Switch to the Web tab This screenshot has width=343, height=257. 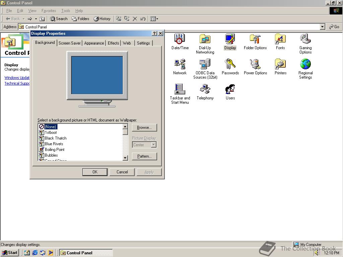[127, 43]
